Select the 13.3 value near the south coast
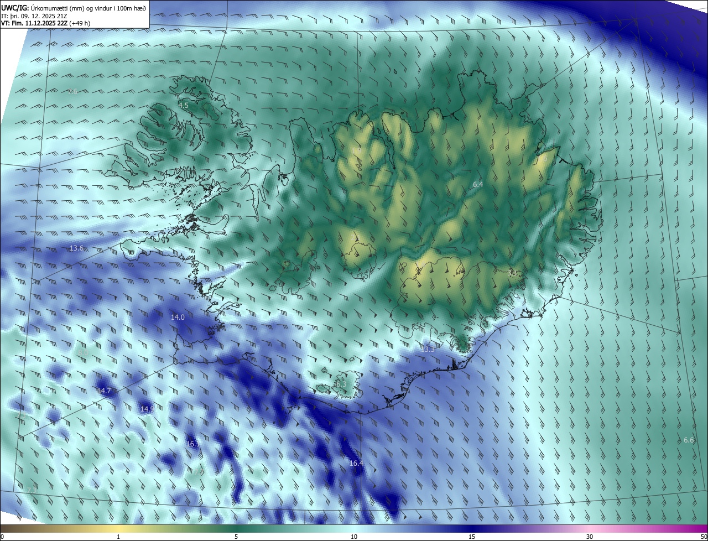 pos(428,350)
